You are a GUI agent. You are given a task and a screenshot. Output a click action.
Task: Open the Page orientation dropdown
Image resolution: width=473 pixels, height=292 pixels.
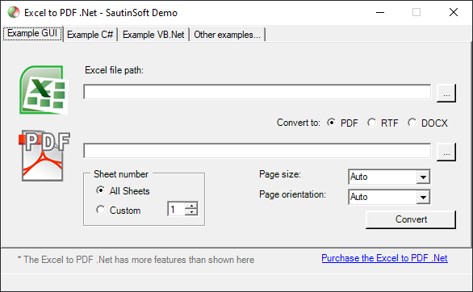[x=423, y=197]
